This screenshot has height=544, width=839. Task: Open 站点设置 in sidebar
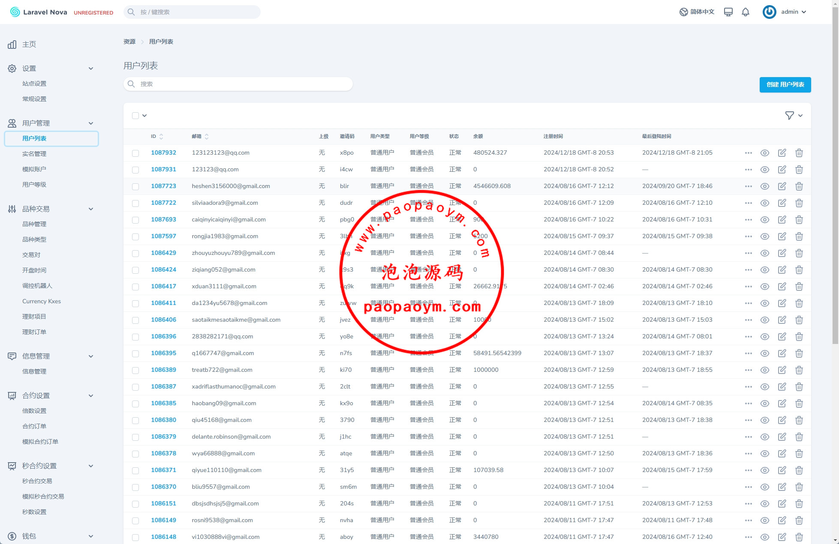coord(34,84)
